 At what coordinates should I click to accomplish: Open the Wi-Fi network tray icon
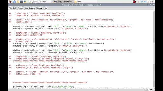click(x=142, y=2)
